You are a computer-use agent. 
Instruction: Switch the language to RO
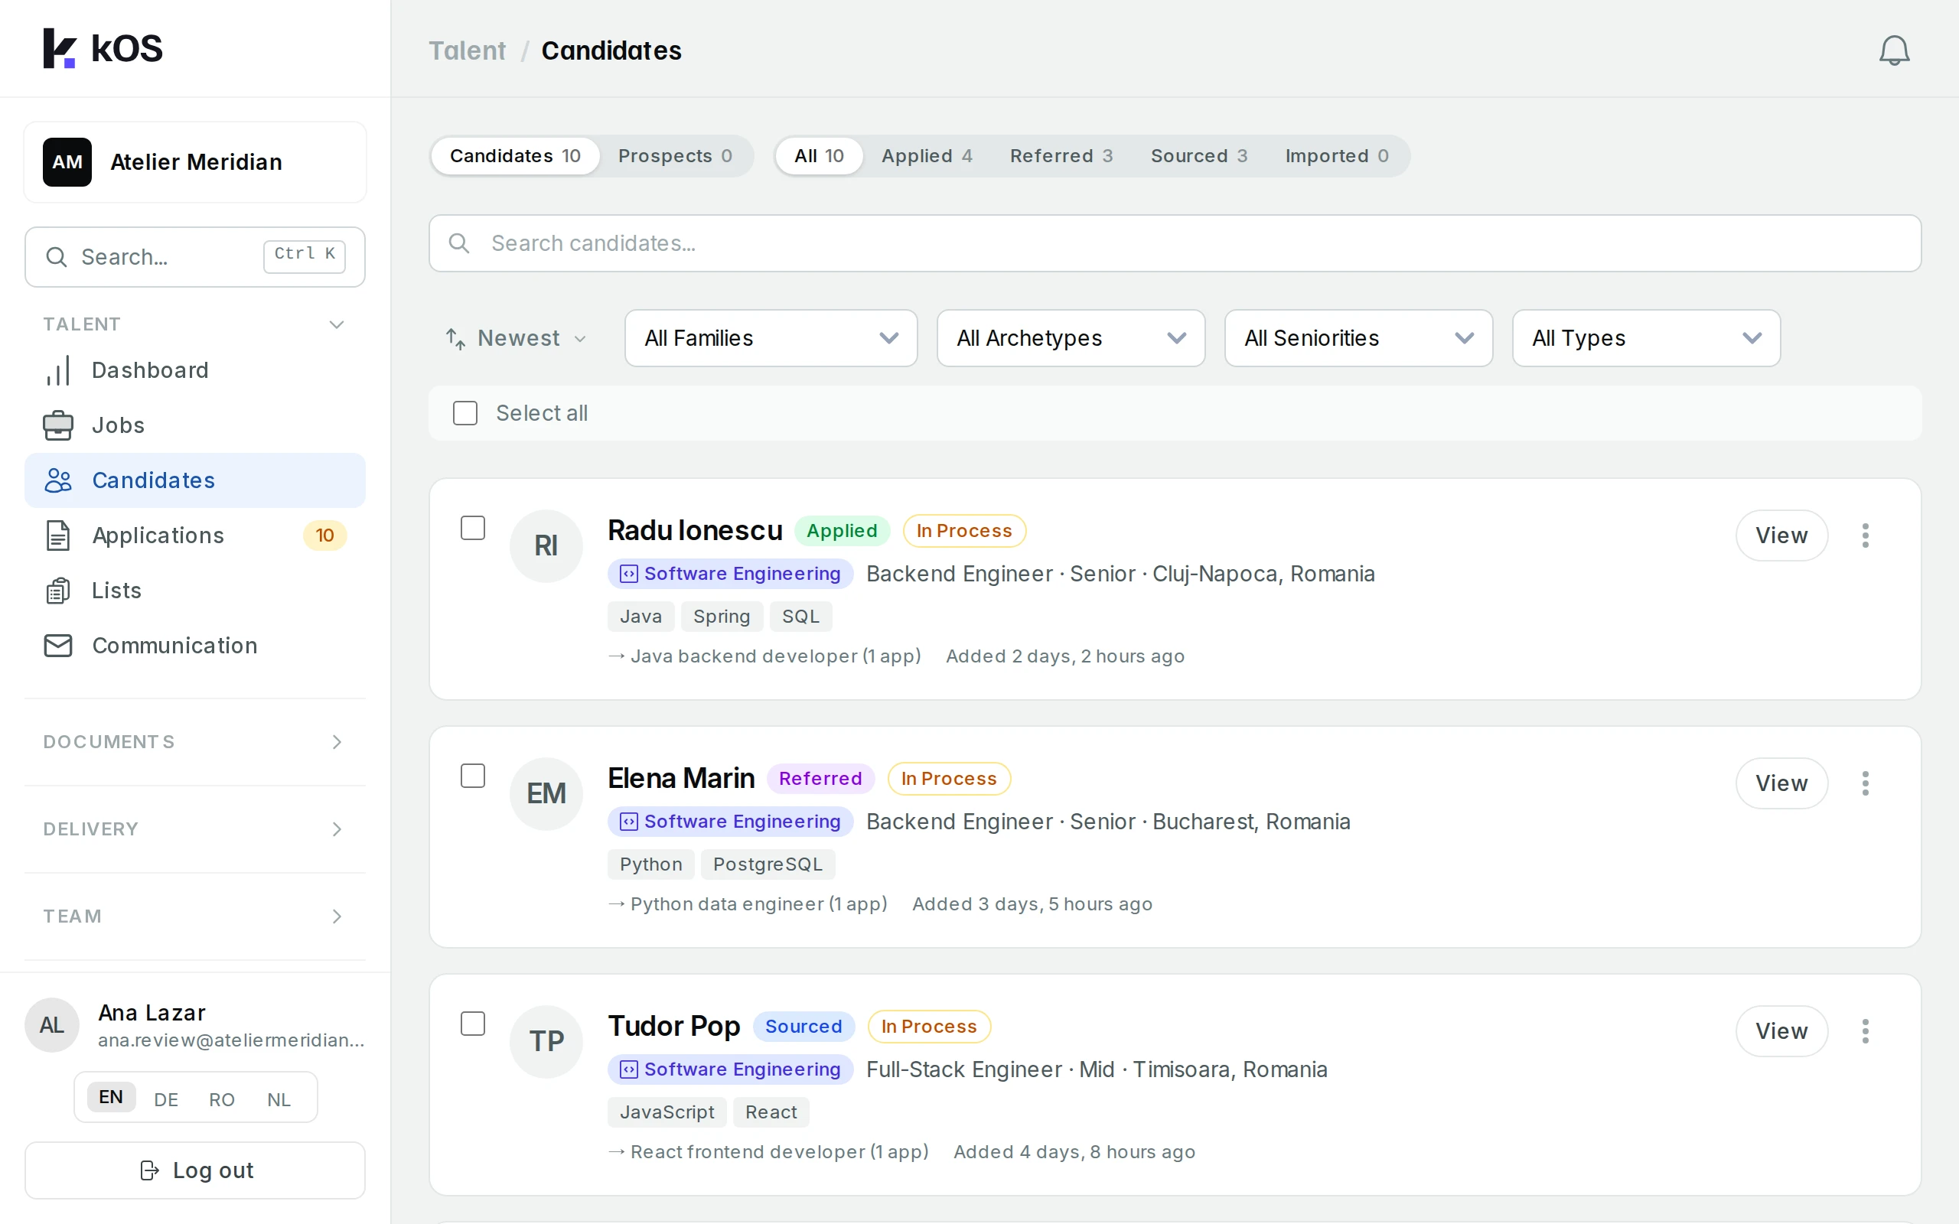point(222,1099)
